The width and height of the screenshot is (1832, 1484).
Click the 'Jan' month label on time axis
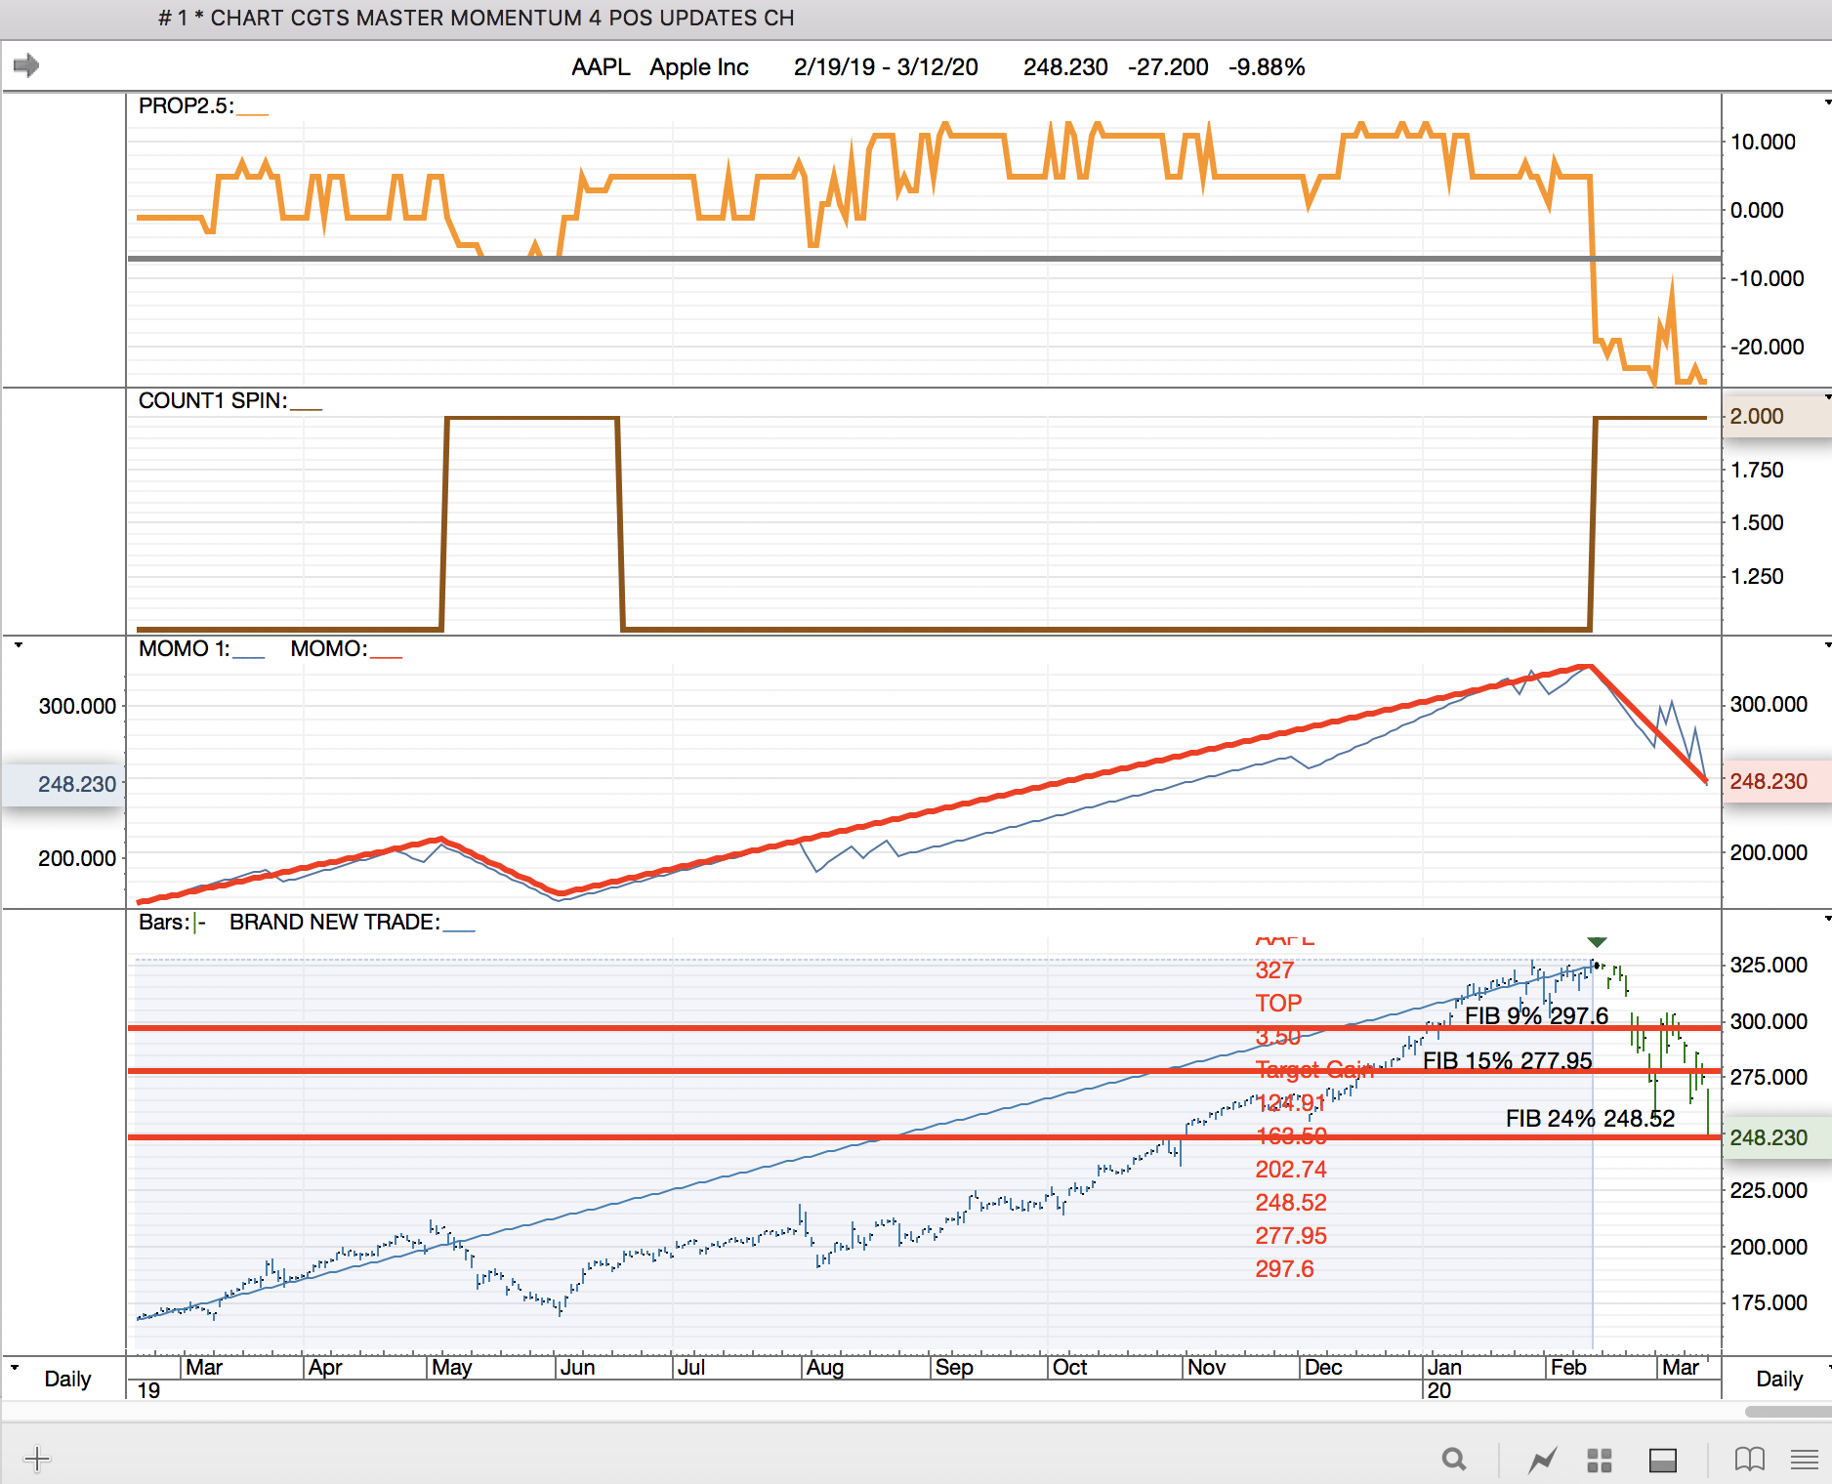tap(1444, 1367)
